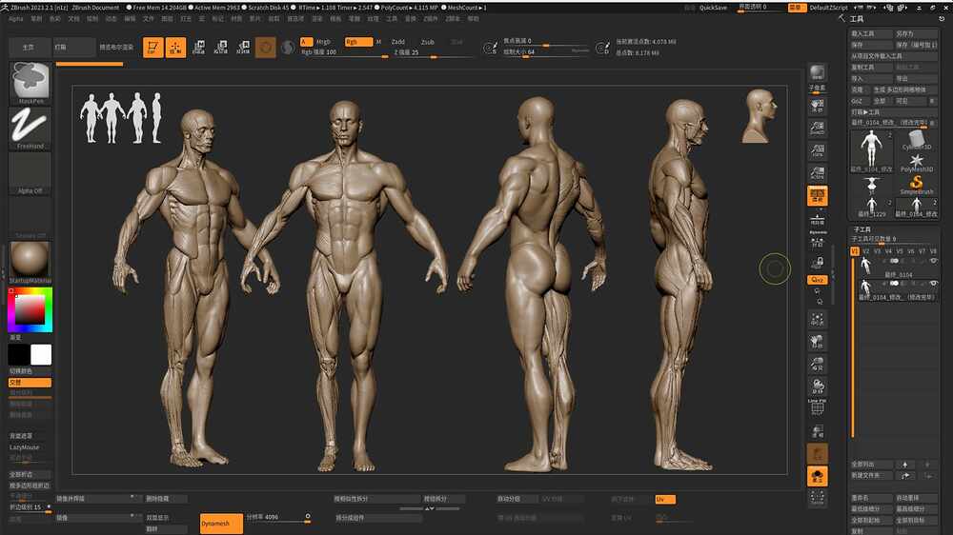
Task: Click the main color picker square
Action: [30, 308]
